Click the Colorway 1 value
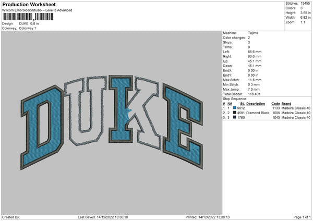Screen dimensions: 313x221 (x=28, y=28)
